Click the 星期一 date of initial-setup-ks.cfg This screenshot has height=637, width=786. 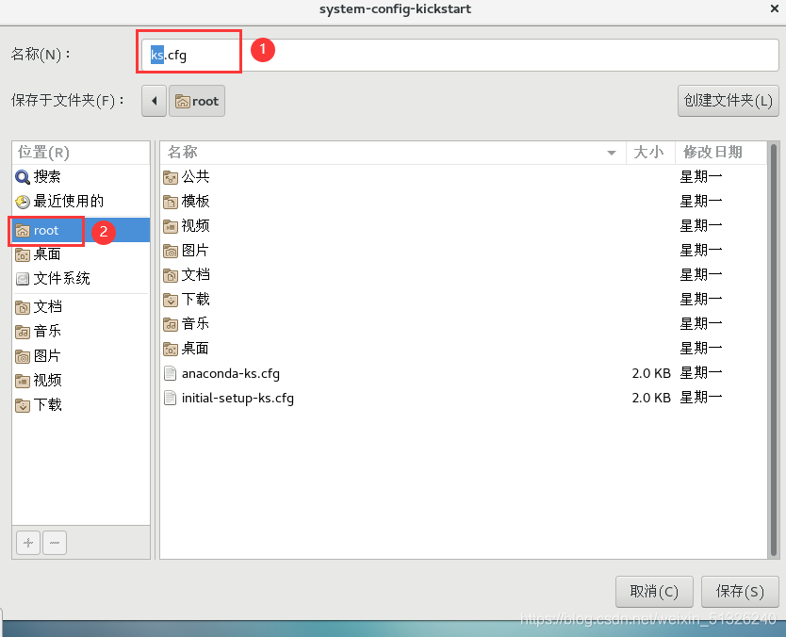(x=701, y=398)
